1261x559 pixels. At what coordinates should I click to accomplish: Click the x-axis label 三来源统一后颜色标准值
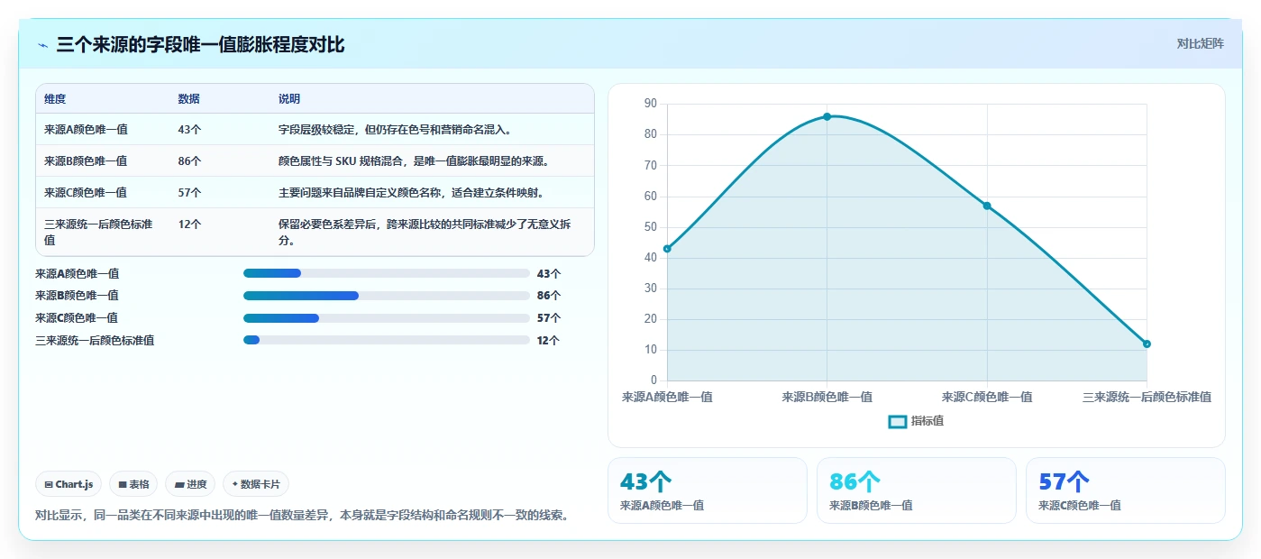[x=1147, y=397]
